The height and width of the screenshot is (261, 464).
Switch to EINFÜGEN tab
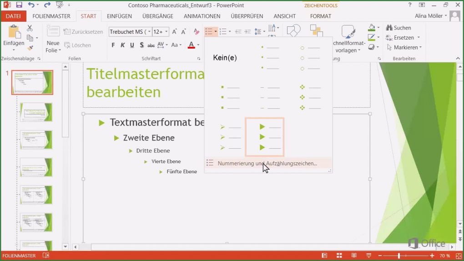click(119, 16)
